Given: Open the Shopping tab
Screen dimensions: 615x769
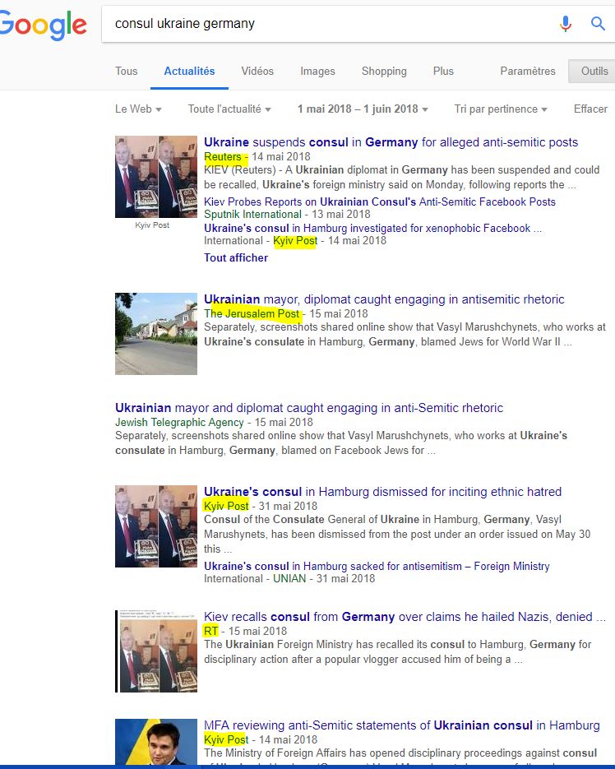Looking at the screenshot, I should (x=384, y=71).
